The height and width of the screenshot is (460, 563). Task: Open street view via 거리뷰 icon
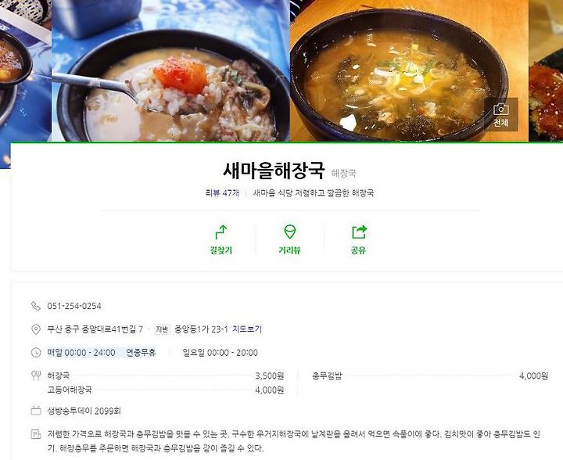pyautogui.click(x=290, y=239)
